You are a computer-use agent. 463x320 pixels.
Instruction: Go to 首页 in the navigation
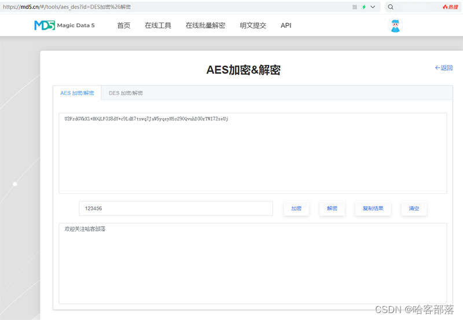coord(124,25)
